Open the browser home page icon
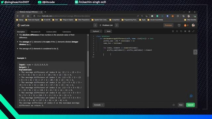 [28, 16]
